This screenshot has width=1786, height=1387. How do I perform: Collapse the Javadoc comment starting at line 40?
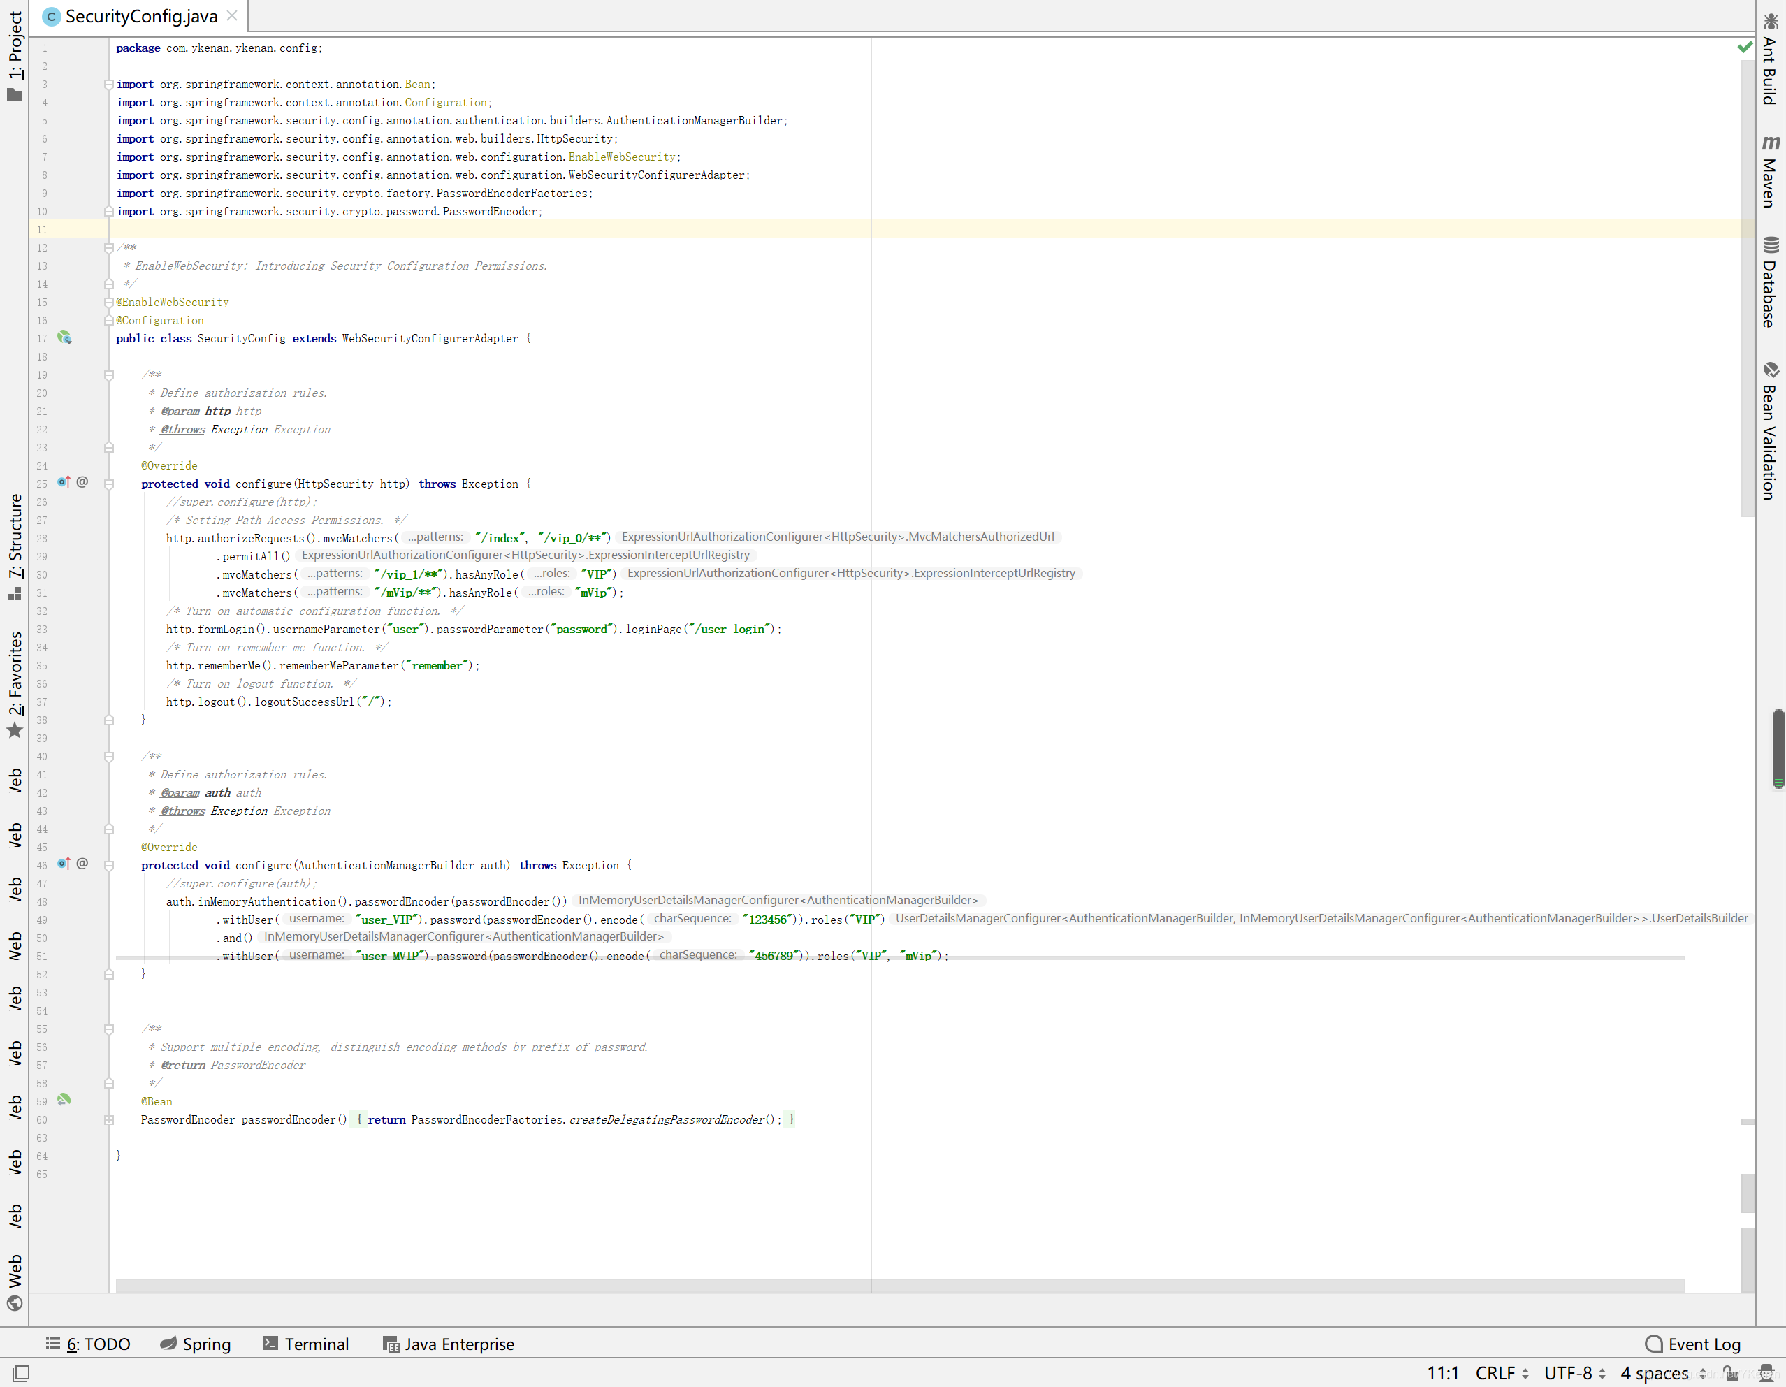click(109, 757)
